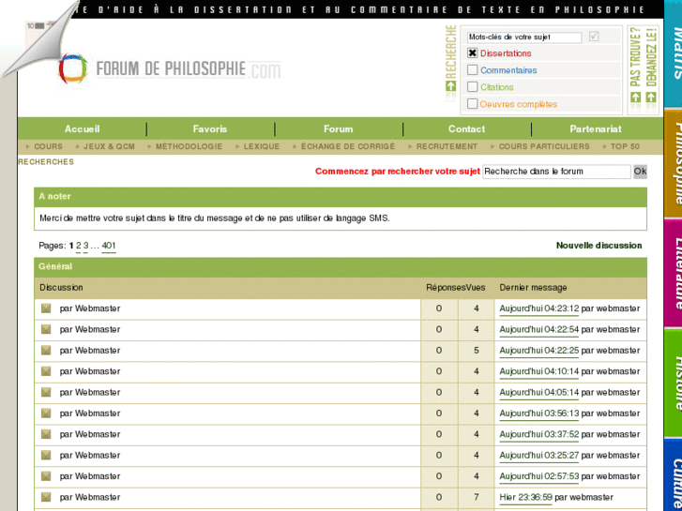Click envelope icon in the 04:05:14 row

[46, 392]
